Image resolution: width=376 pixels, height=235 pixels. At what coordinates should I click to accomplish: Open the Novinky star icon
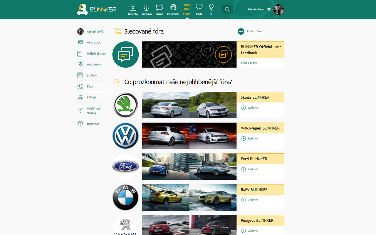(133, 7)
